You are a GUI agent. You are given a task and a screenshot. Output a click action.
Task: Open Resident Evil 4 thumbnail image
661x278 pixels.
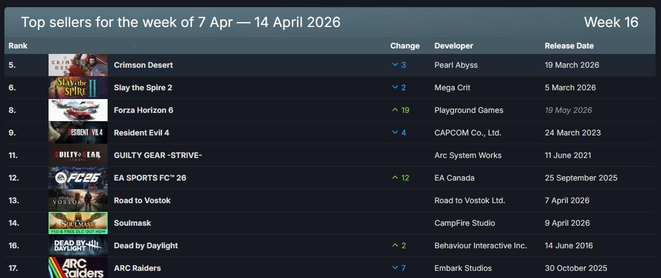pos(78,133)
